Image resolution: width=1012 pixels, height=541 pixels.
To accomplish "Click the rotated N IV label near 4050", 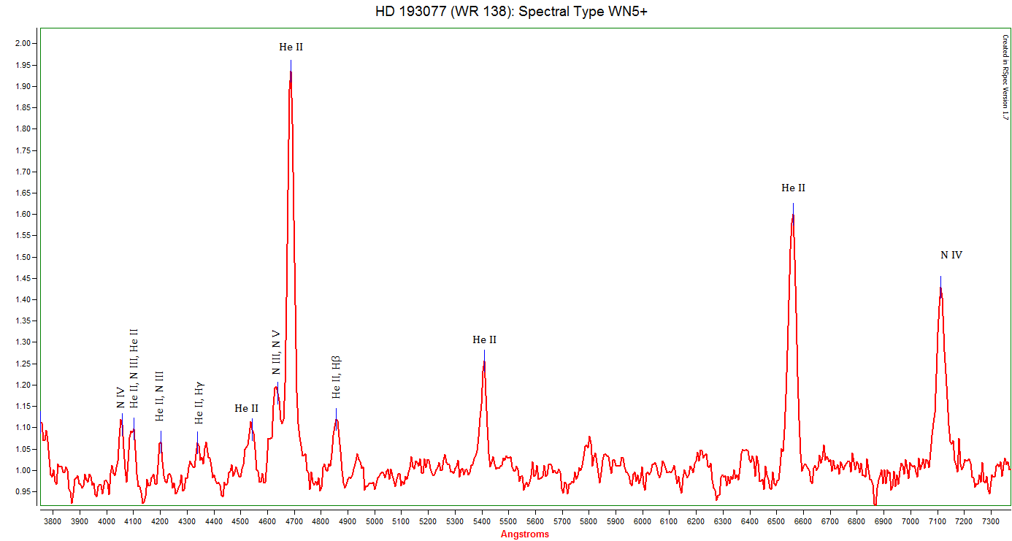I will point(120,398).
